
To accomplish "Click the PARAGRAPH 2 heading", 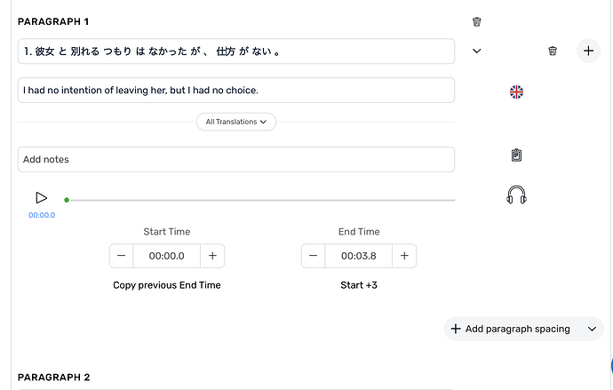I will tap(53, 377).
